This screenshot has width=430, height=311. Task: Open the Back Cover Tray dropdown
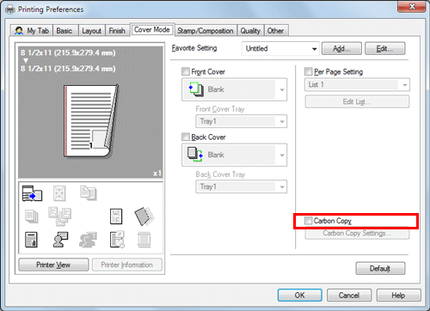(x=242, y=186)
